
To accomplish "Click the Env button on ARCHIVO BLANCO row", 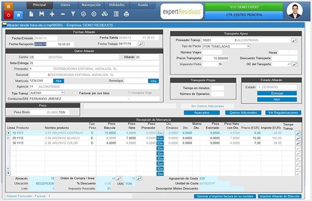I will pyautogui.click(x=160, y=138).
